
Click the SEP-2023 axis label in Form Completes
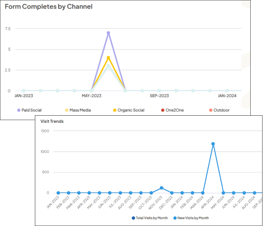pyautogui.click(x=159, y=96)
